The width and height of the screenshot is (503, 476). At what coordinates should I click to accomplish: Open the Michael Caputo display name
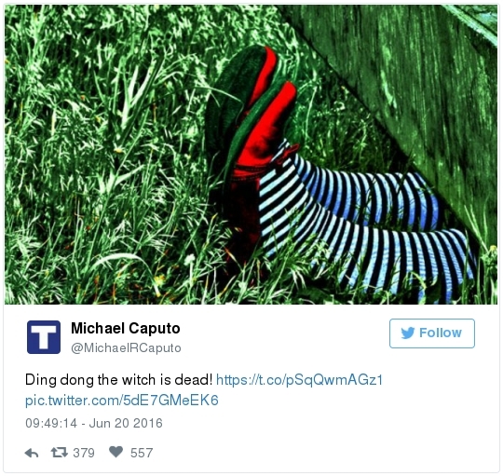(126, 328)
